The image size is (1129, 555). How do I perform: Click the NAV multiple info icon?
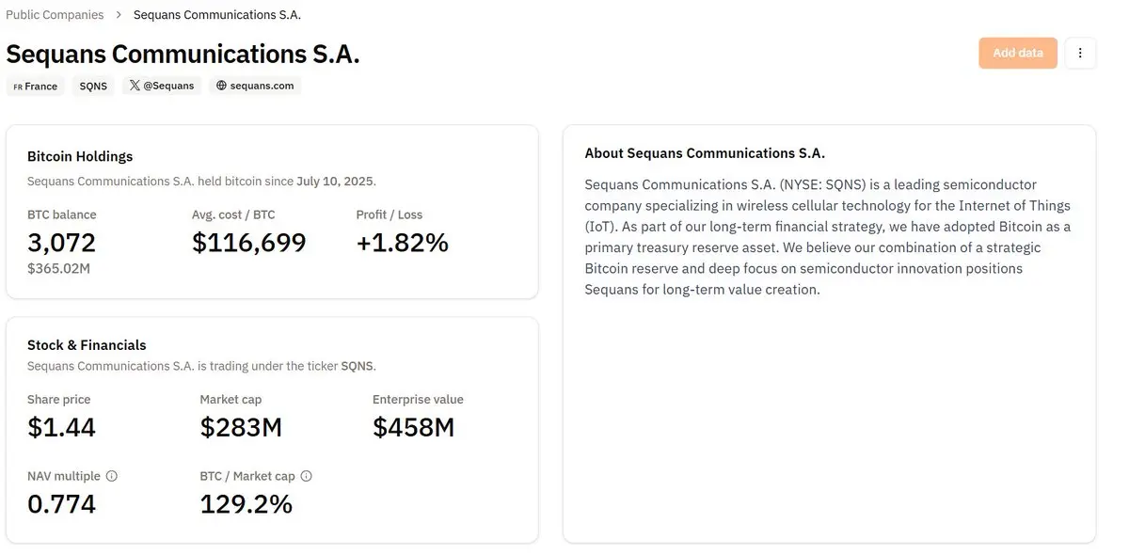tap(112, 476)
